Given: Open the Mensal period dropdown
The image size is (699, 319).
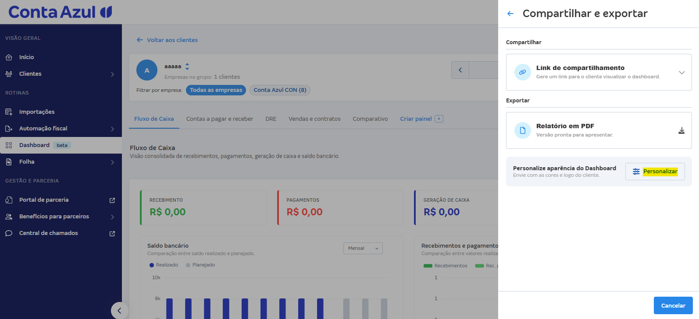Looking at the screenshot, I should tap(363, 248).
